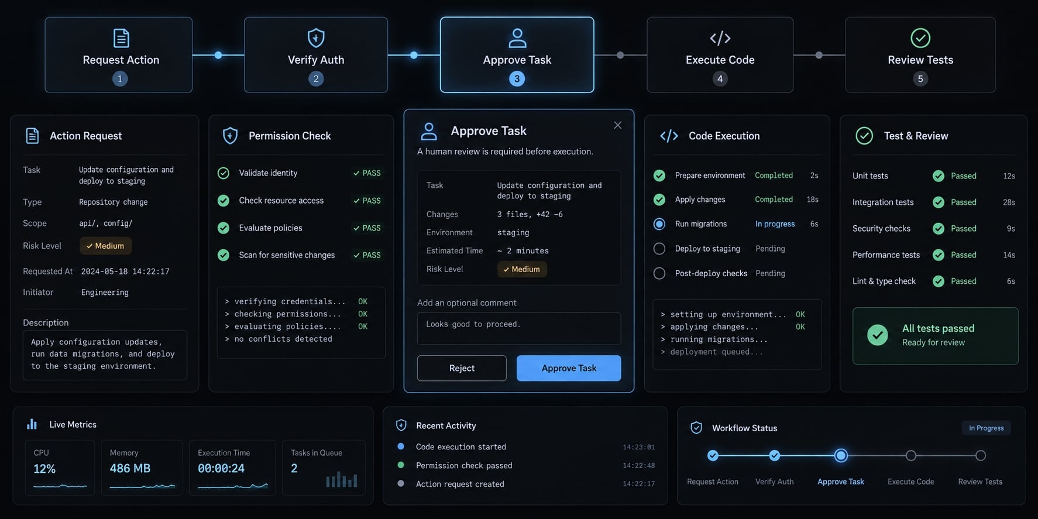Click the document icon beside Action Request heading
1038x519 pixels.
tap(32, 136)
